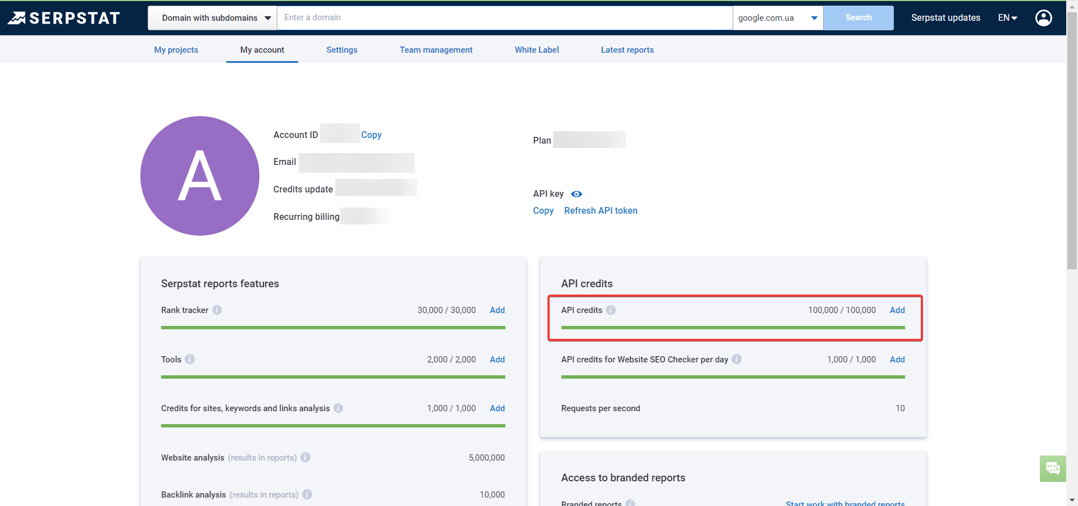Focus the Enter a domain field

pyautogui.click(x=505, y=18)
